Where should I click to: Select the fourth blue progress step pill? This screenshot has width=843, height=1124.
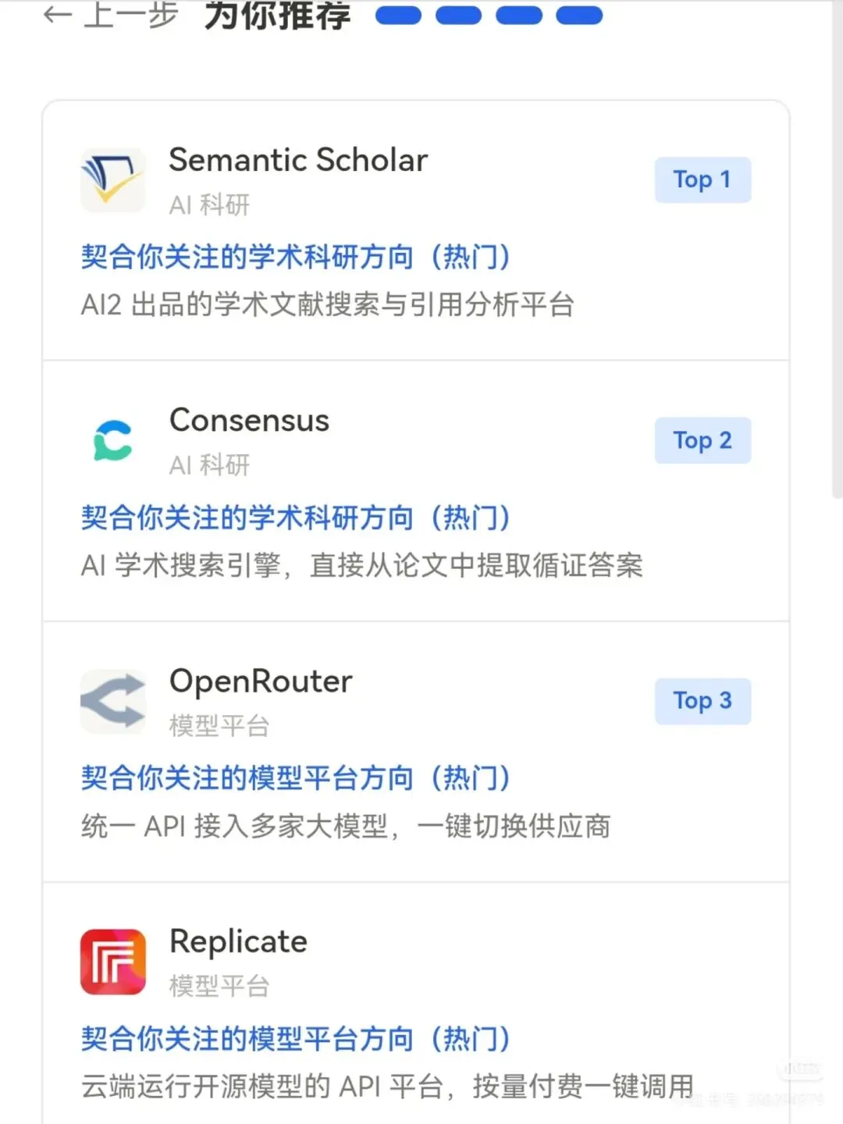click(x=579, y=15)
